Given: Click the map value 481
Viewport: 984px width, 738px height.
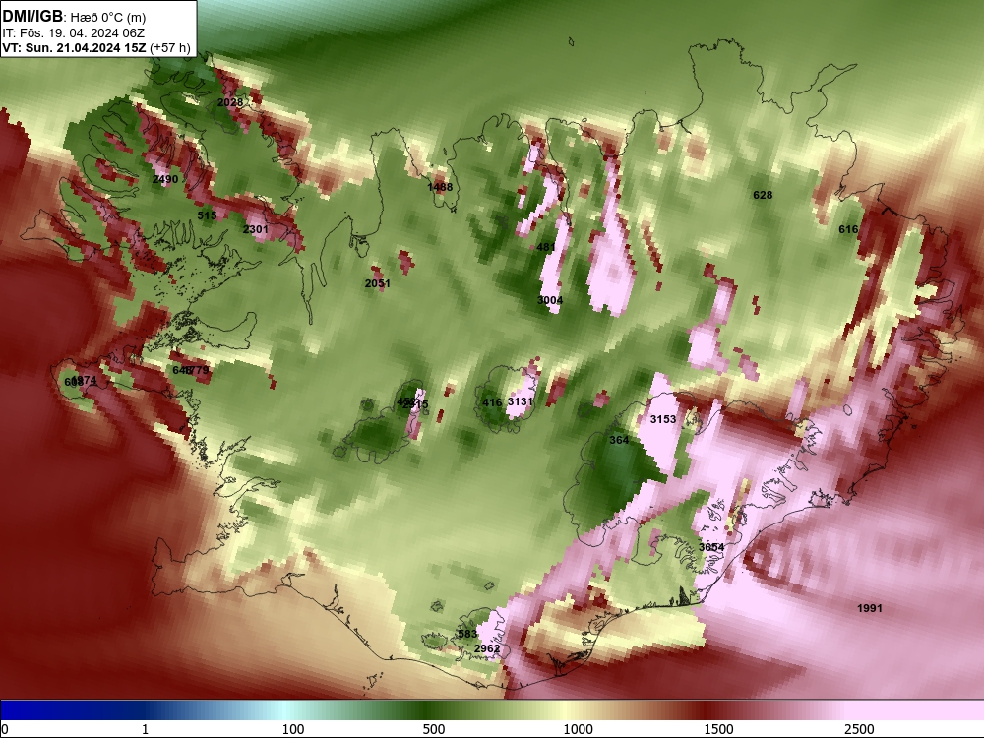Looking at the screenshot, I should (x=546, y=247).
